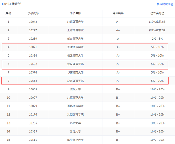Click school code 10269

[x=33, y=39]
